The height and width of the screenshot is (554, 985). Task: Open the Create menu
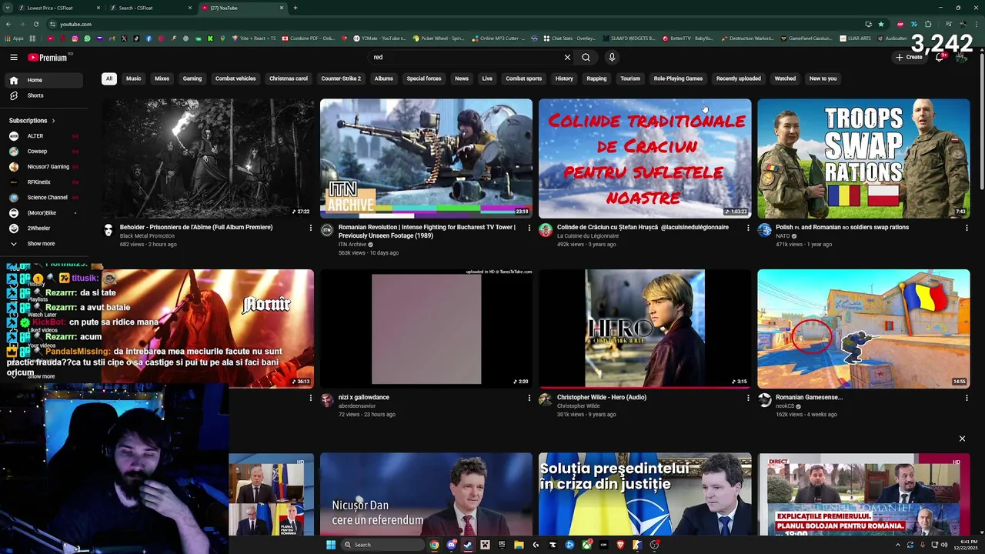pos(909,57)
